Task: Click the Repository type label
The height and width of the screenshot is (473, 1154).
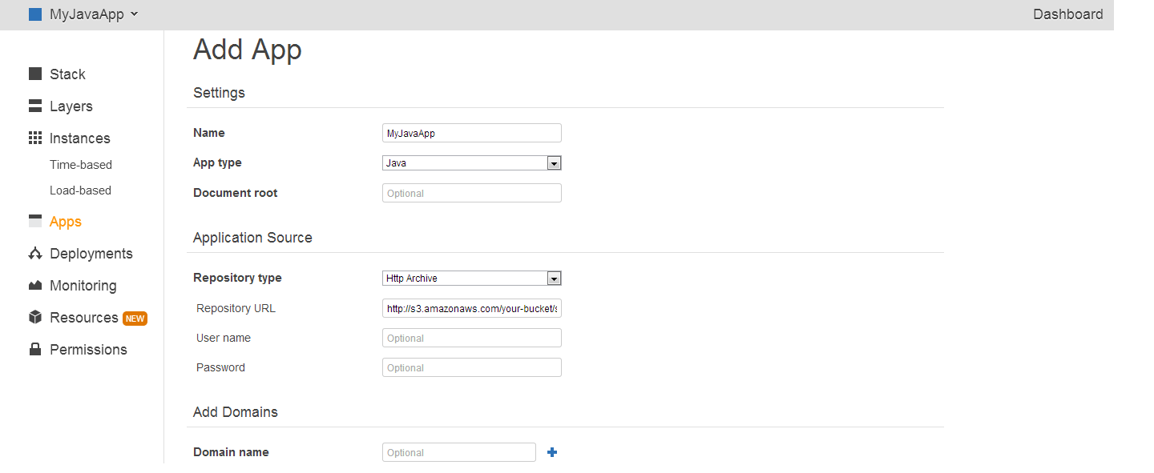Action: [x=237, y=278]
